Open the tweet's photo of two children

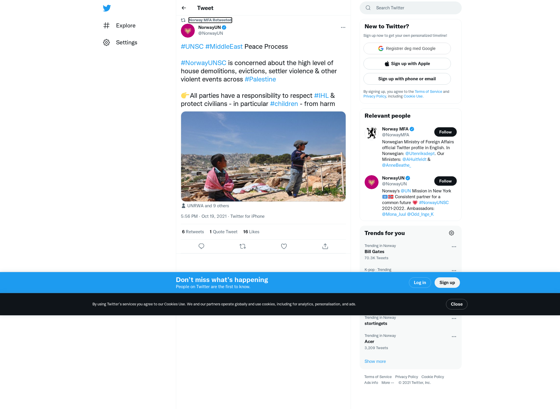point(263,156)
